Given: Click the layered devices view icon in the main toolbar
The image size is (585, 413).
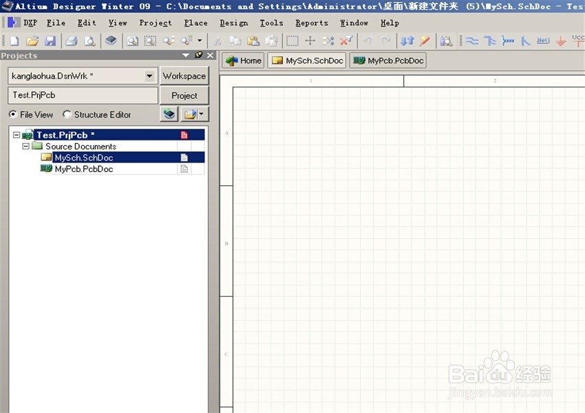Looking at the screenshot, I should click(111, 41).
